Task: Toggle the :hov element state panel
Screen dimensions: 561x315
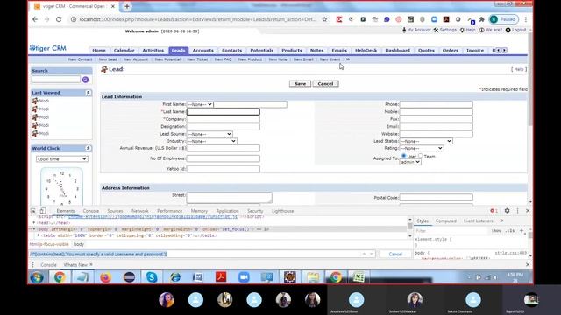Action: [x=496, y=231]
